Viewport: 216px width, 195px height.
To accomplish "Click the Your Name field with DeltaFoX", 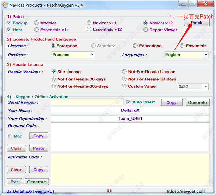I will click(x=130, y=110).
